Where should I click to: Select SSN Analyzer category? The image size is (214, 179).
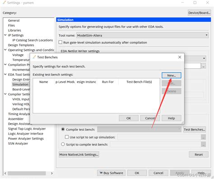[18, 143]
